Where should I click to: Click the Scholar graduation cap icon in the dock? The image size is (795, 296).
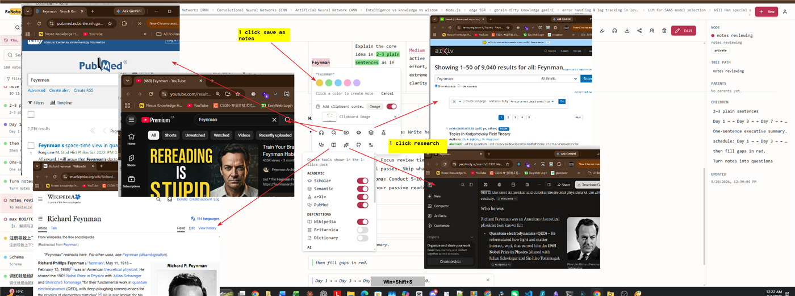pyautogui.click(x=359, y=132)
